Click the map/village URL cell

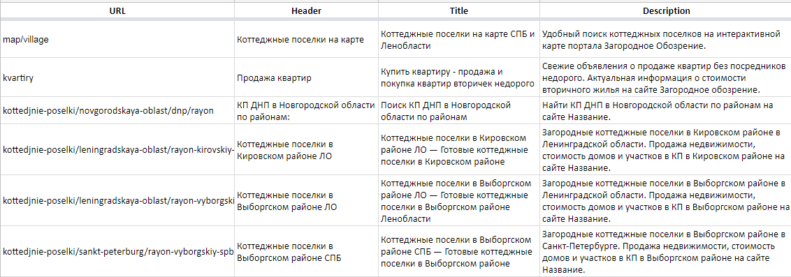(x=117, y=39)
